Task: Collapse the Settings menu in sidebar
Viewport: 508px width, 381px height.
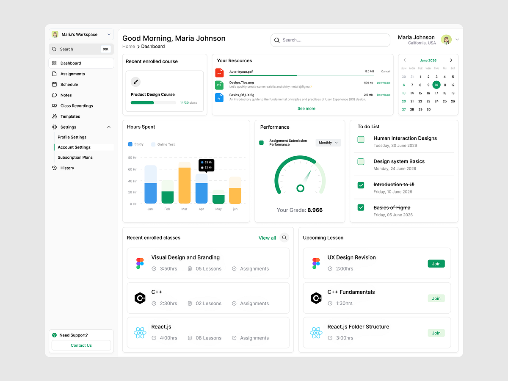Action: pyautogui.click(x=108, y=127)
